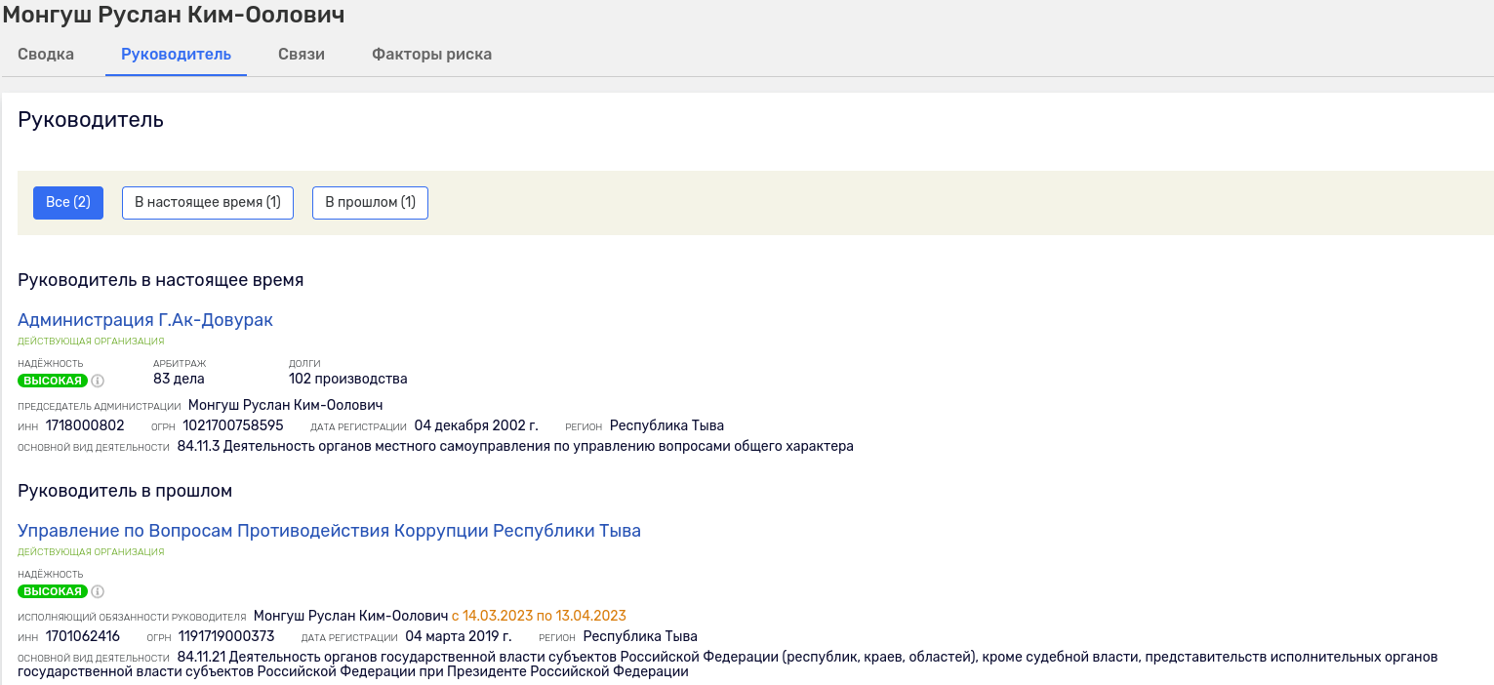Filter by В прошлом (1)
Image resolution: width=1494 pixels, height=685 pixels.
(370, 203)
